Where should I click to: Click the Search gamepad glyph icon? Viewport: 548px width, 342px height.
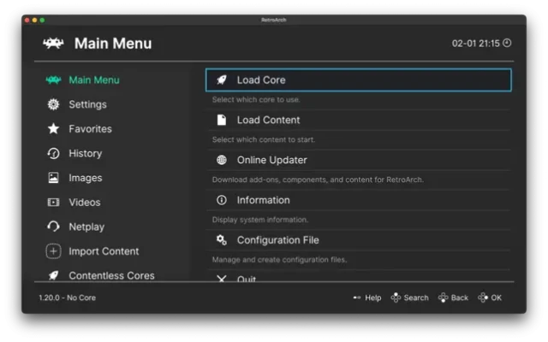click(x=396, y=298)
